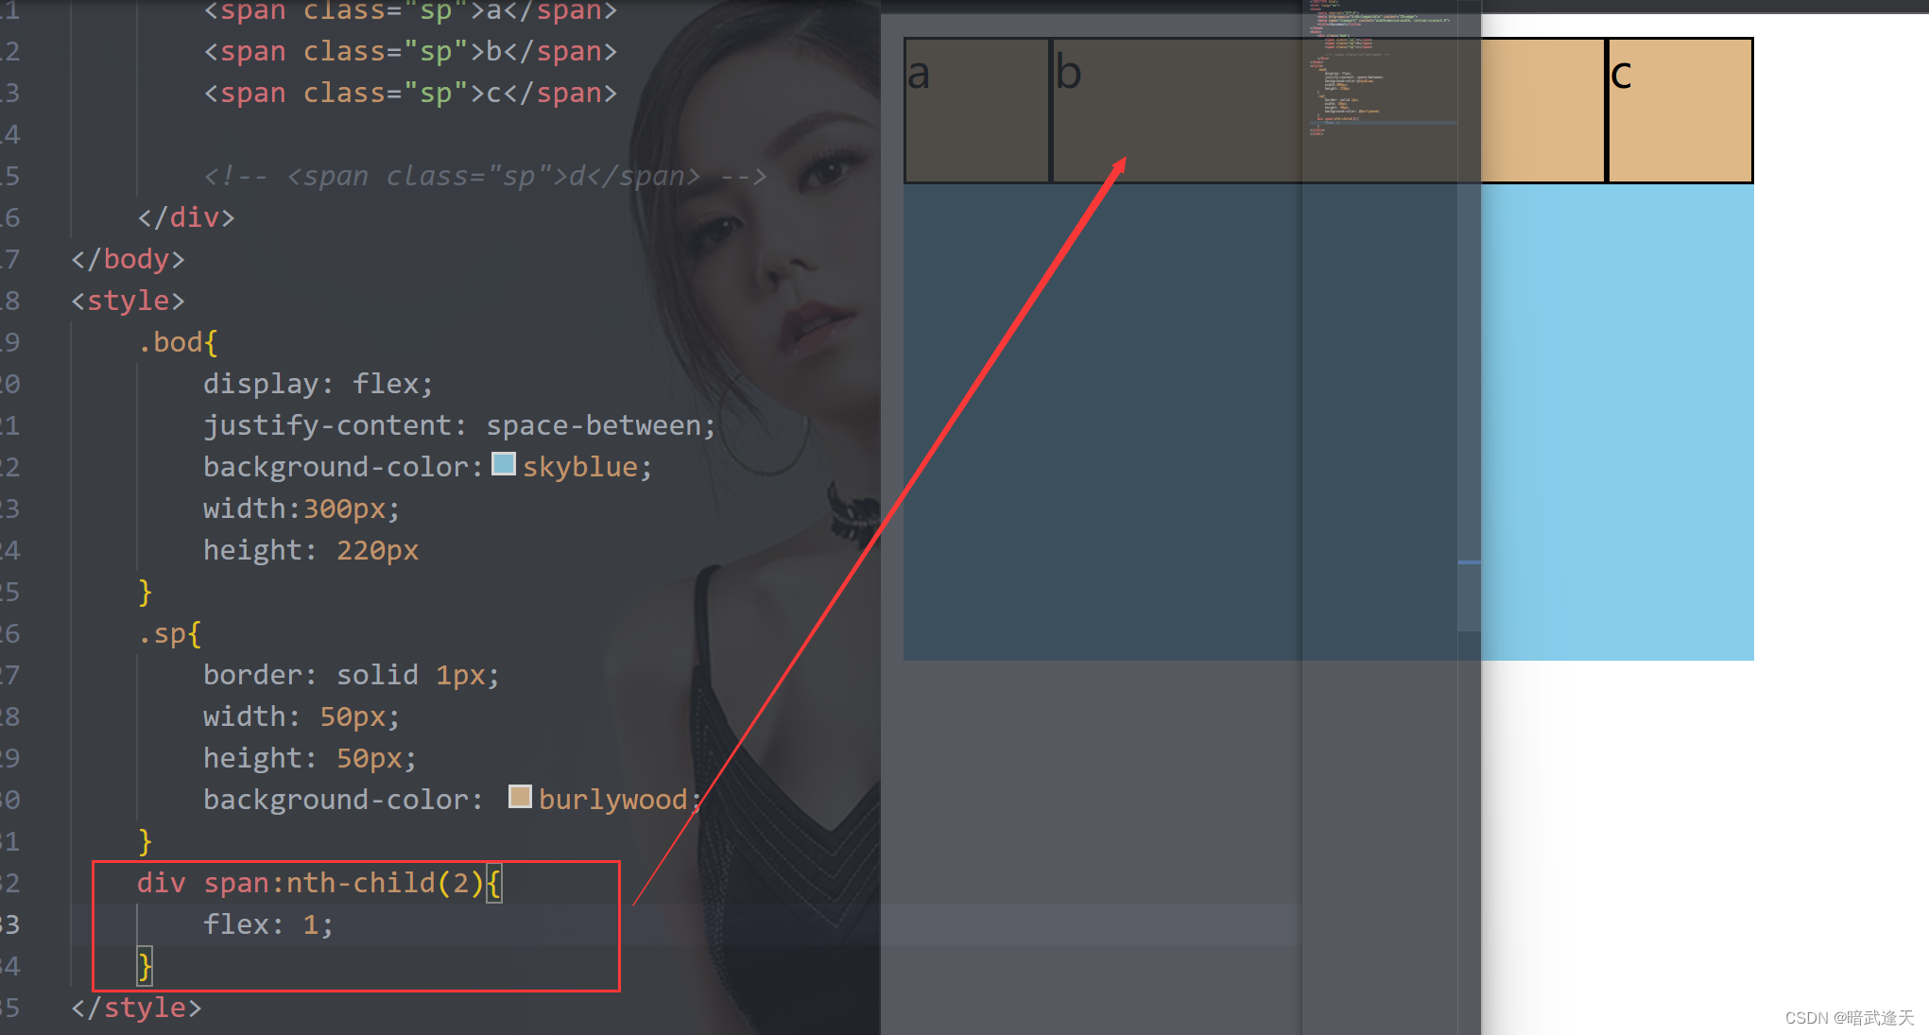The image size is (1929, 1035).
Task: Click the opening '<style>' tag
Action: tap(128, 301)
